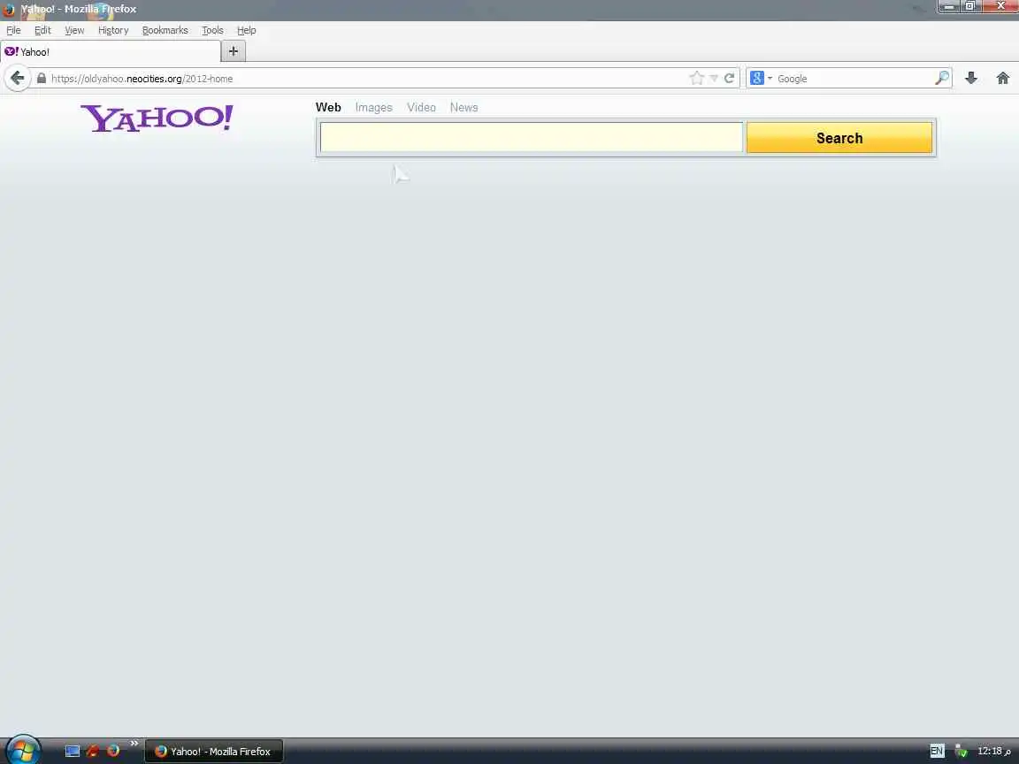1019x764 pixels.
Task: Go to the home page via house icon
Action: pos(1003,79)
